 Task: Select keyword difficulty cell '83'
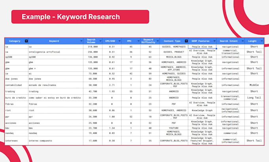pyautogui.click(x=150, y=79)
